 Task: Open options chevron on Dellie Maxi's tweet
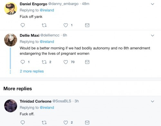(x=153, y=35)
